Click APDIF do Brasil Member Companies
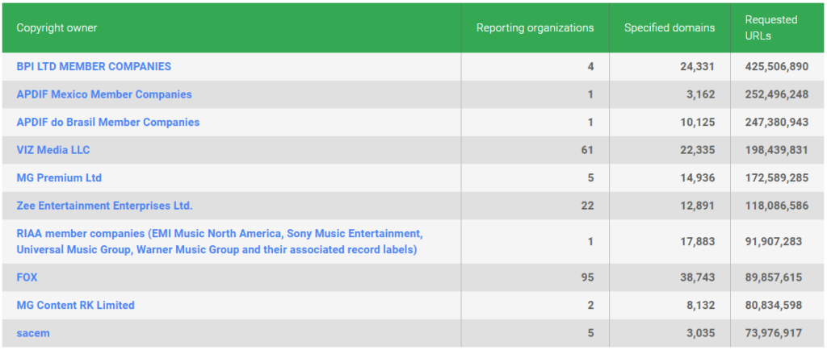This screenshot has width=827, height=350. click(x=108, y=122)
